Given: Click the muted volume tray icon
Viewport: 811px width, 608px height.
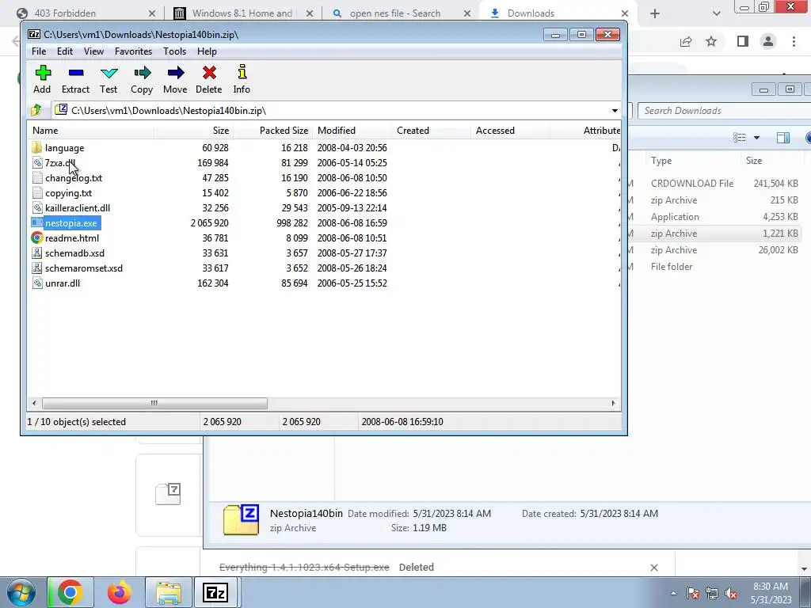Looking at the screenshot, I should (x=731, y=593).
